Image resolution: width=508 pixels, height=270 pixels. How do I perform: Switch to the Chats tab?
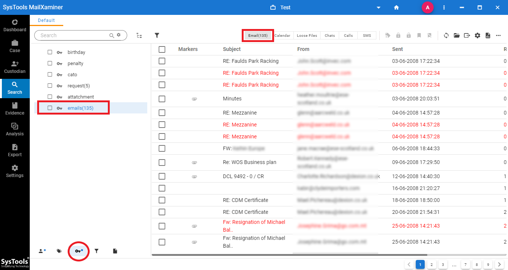tap(329, 35)
